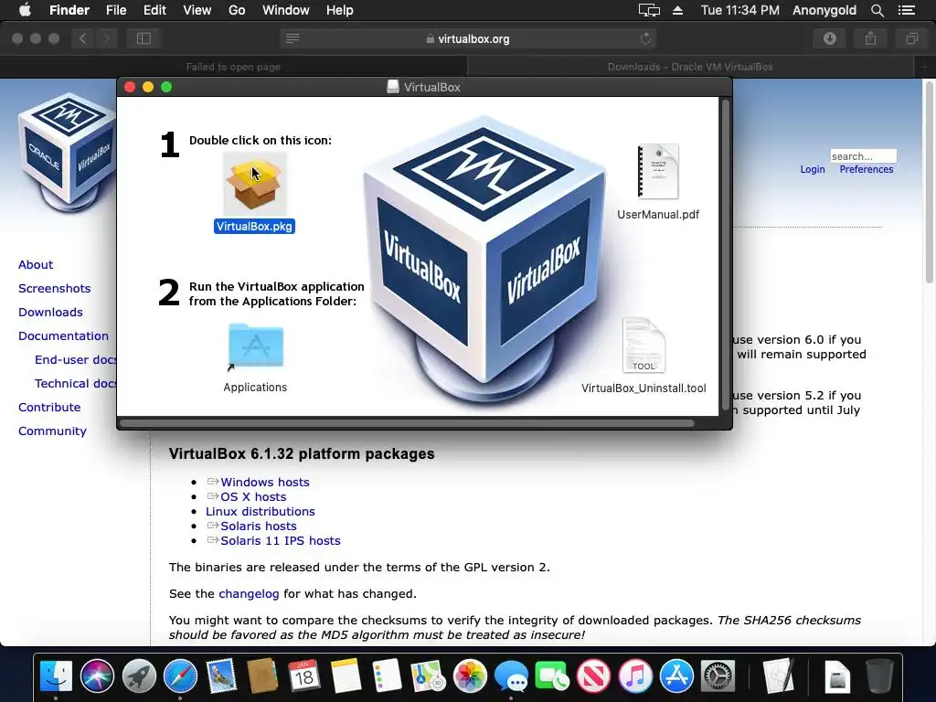This screenshot has height=702, width=936.
Task: Open System Preferences from the Dock
Action: (718, 675)
